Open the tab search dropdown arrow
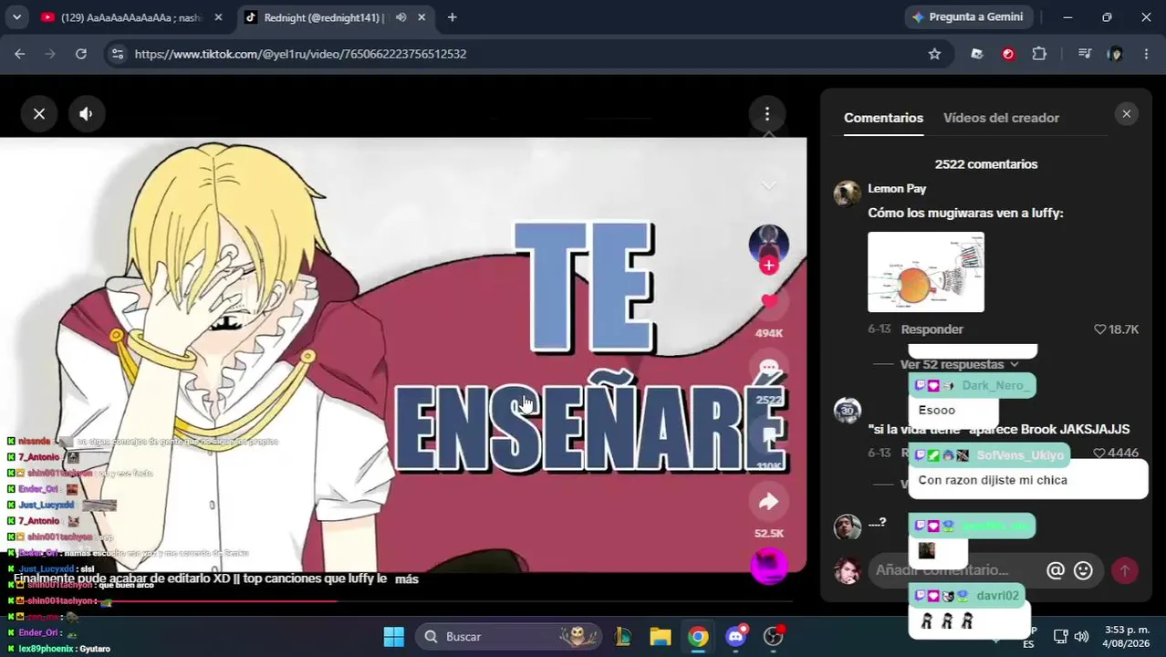 [x=16, y=17]
